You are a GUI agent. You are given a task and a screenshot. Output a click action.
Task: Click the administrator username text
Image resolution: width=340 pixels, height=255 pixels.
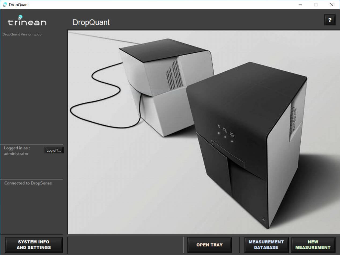tap(16, 154)
